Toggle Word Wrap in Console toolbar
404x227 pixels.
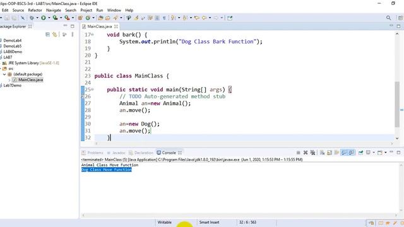(x=336, y=153)
